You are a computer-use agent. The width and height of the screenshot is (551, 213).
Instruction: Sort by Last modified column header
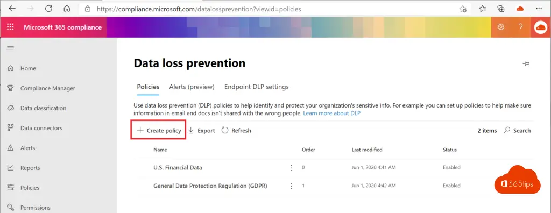click(367, 150)
